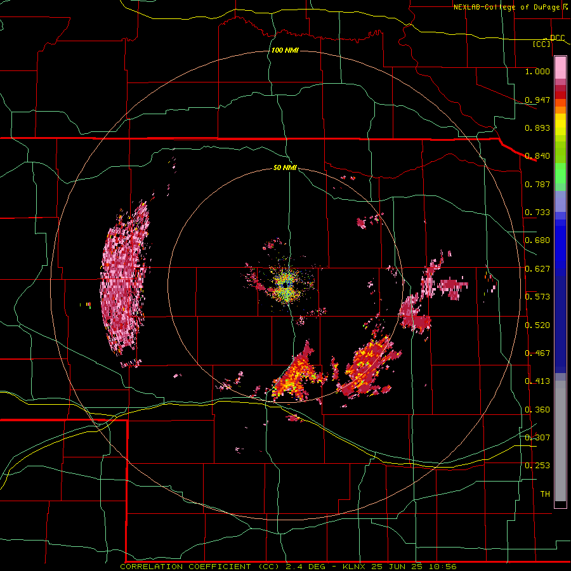Click the radar site center clutter
Viewport: 571px width, 571px height.
(286, 285)
